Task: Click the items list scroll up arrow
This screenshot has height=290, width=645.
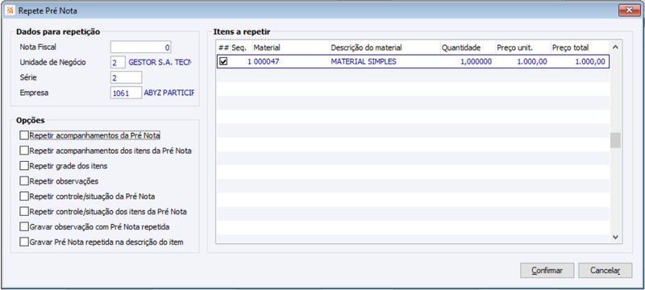Action: [615, 48]
